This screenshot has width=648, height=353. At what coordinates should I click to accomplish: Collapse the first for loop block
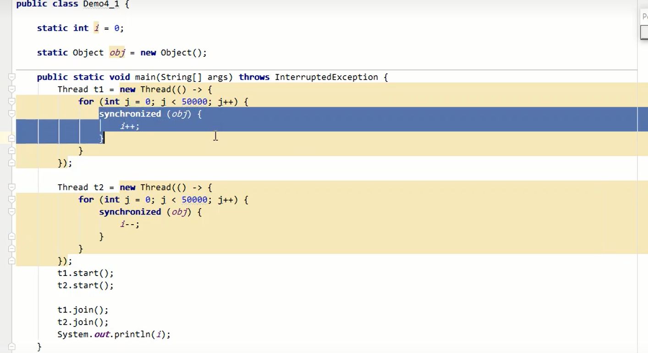click(11, 102)
